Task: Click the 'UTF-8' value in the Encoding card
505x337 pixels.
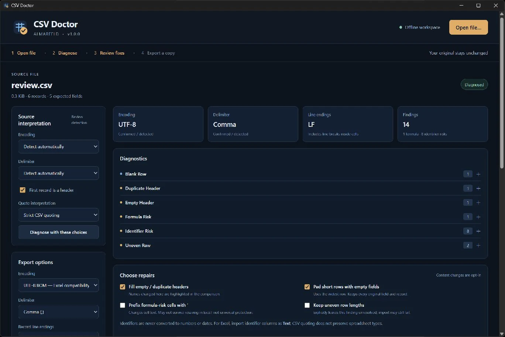Action: click(x=127, y=125)
